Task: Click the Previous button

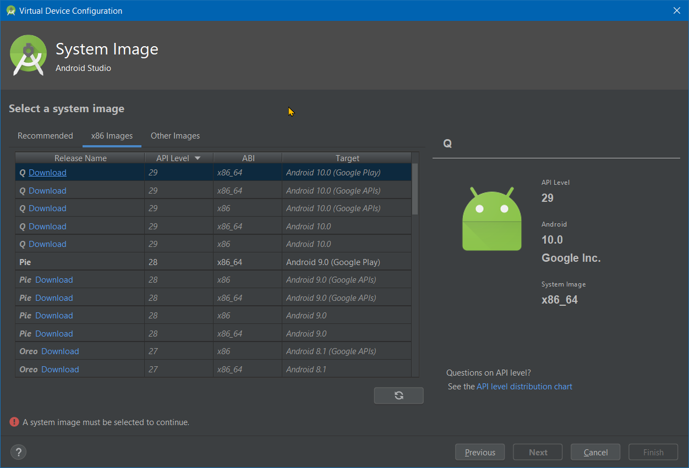Action: [x=480, y=452]
